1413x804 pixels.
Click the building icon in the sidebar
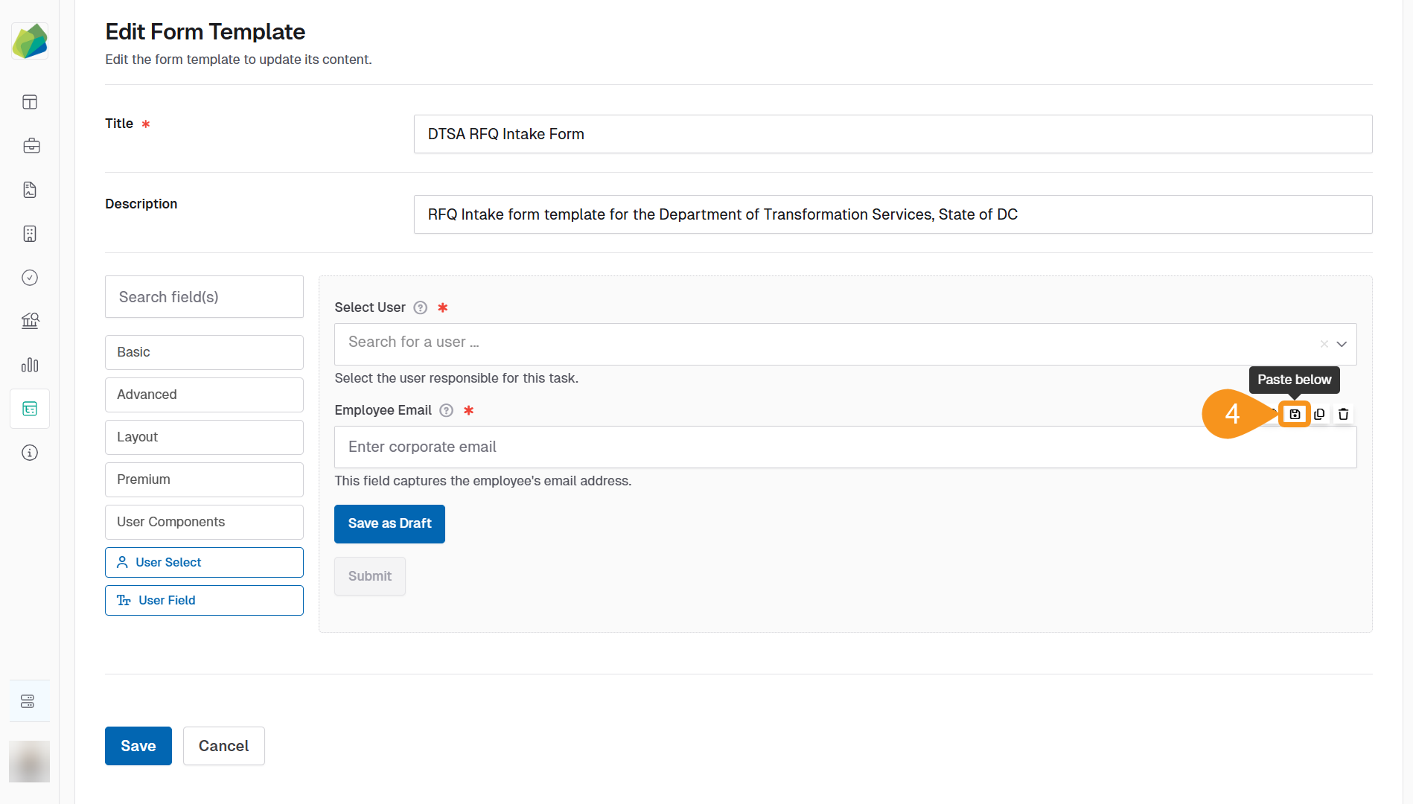tap(29, 234)
